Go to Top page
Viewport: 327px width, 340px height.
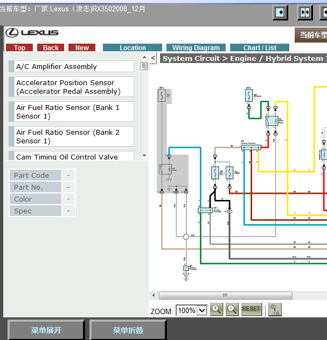click(19, 47)
